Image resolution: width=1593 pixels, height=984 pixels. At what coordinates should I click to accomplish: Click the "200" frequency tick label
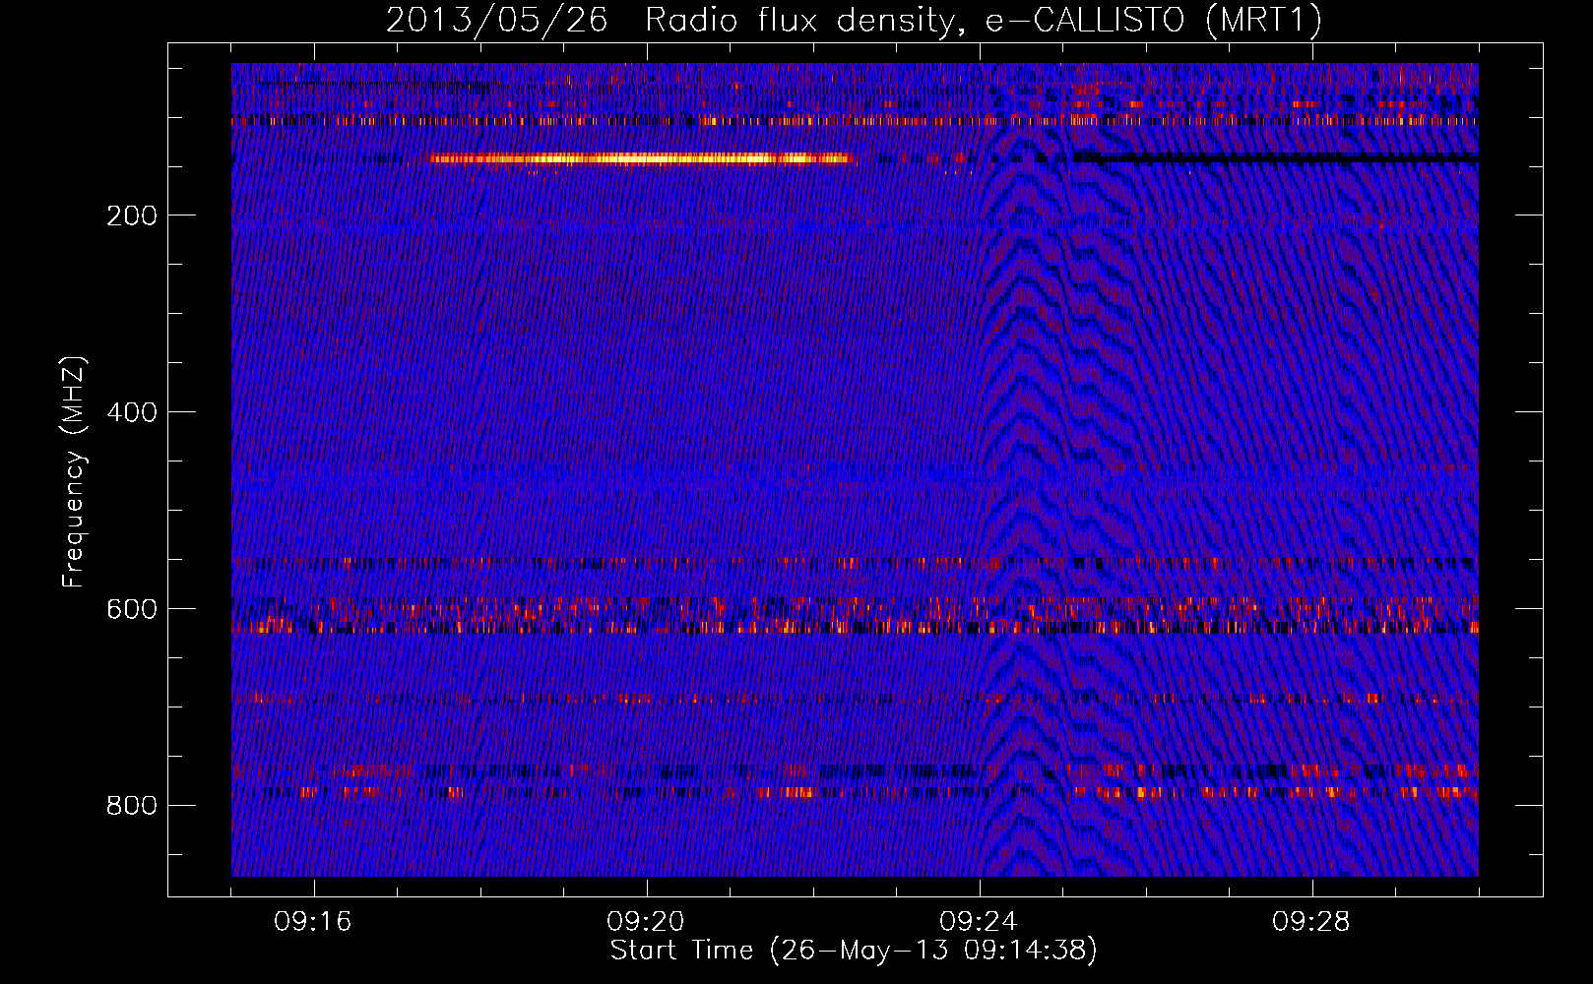[x=132, y=215]
